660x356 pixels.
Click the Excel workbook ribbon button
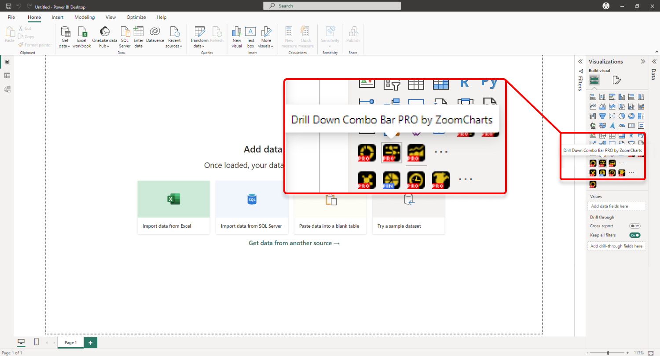coord(82,37)
